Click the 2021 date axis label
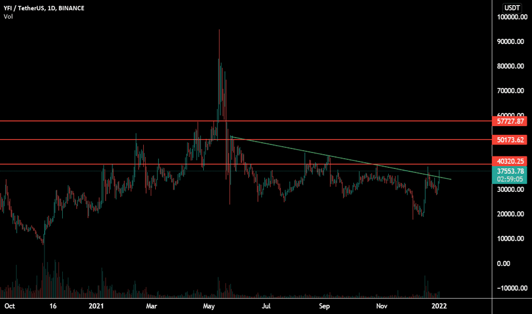532x314 pixels. pos(96,306)
